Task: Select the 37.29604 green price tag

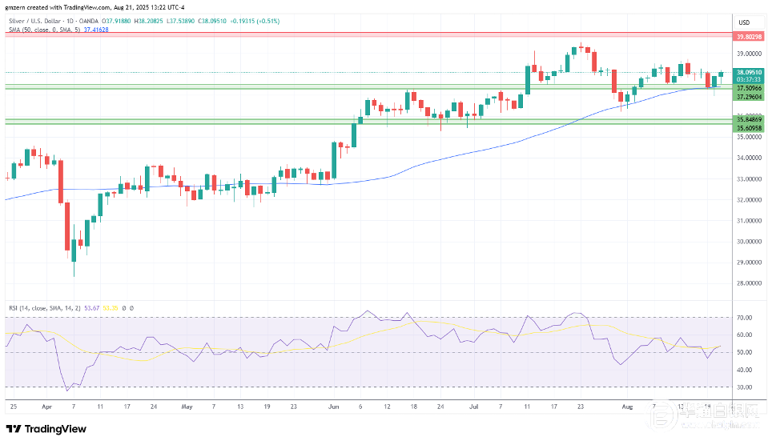Action: (x=749, y=97)
